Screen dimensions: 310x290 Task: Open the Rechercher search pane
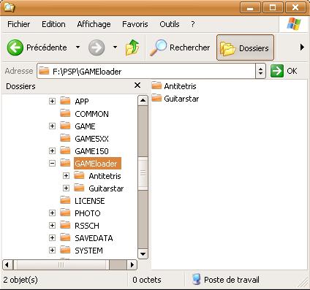[x=180, y=47]
